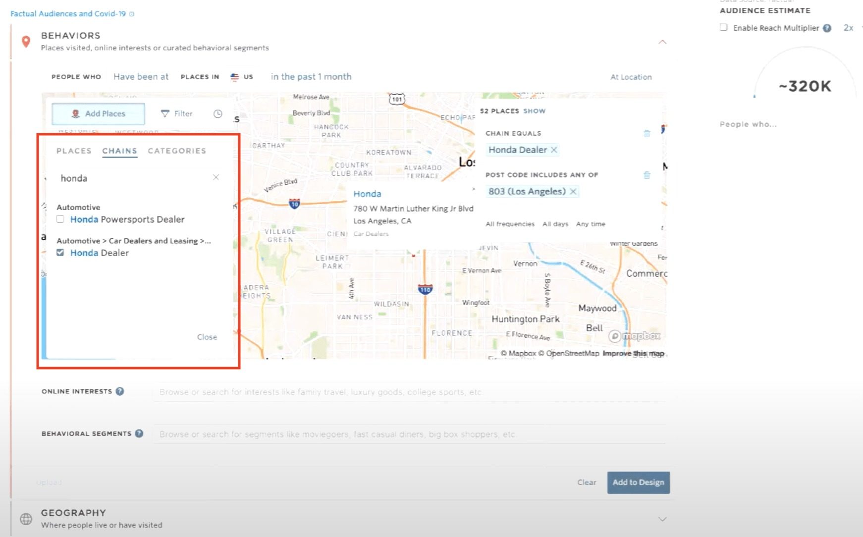
Task: Open the Filter button
Action: (x=177, y=113)
